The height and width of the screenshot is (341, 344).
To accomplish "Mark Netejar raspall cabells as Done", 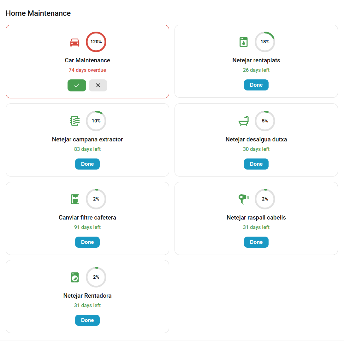I will coord(256,242).
